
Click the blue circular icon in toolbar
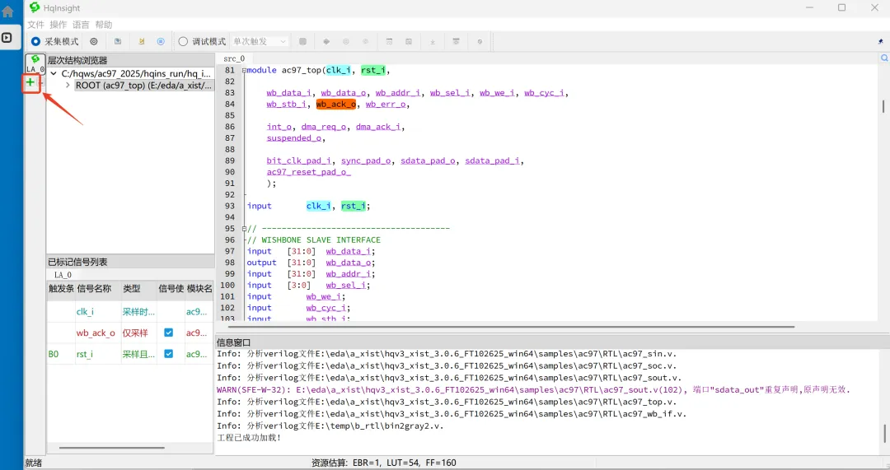(x=161, y=41)
